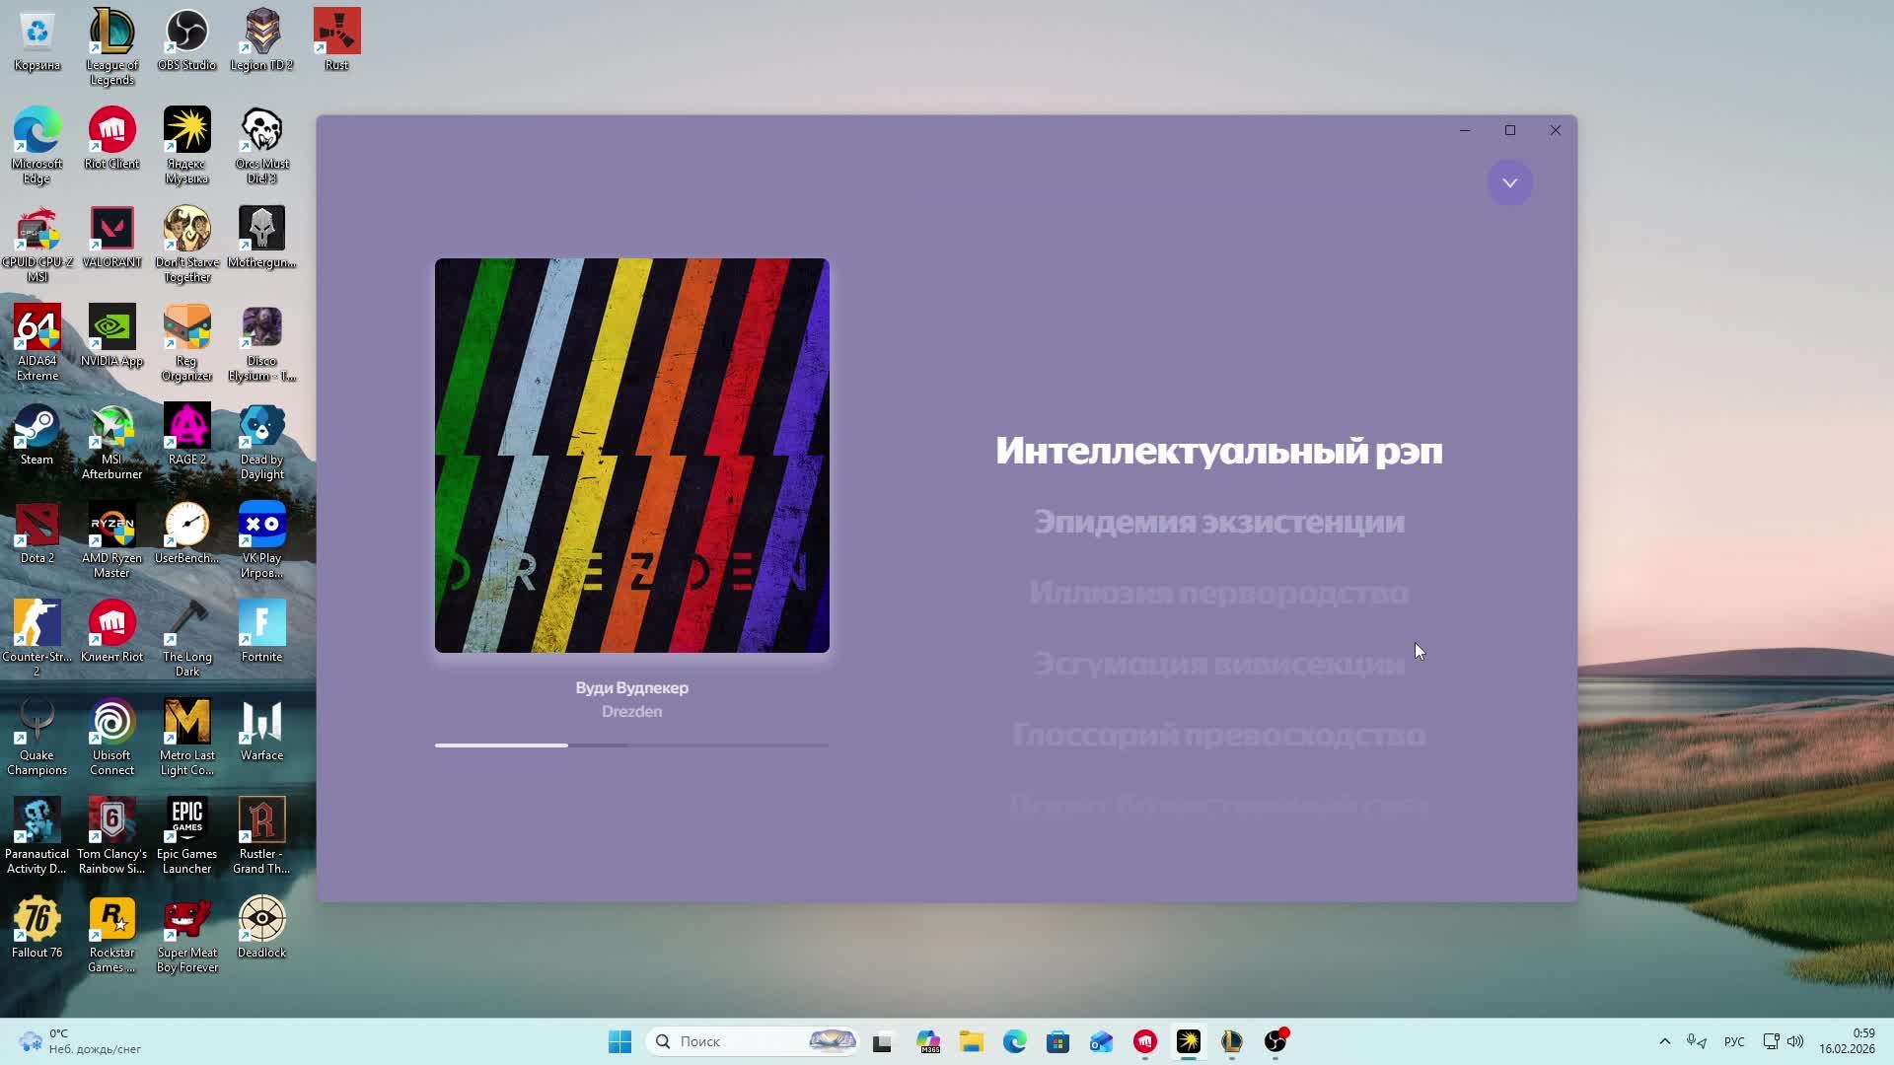Open the Fortnite desktop shortcut
The height and width of the screenshot is (1065, 1894).
pos(261,626)
